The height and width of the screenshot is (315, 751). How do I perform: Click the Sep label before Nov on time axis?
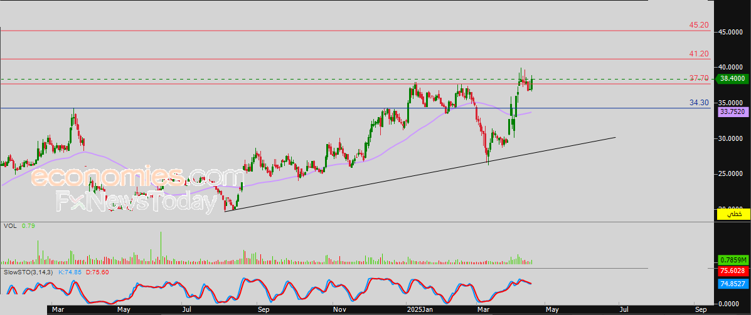[263, 310]
